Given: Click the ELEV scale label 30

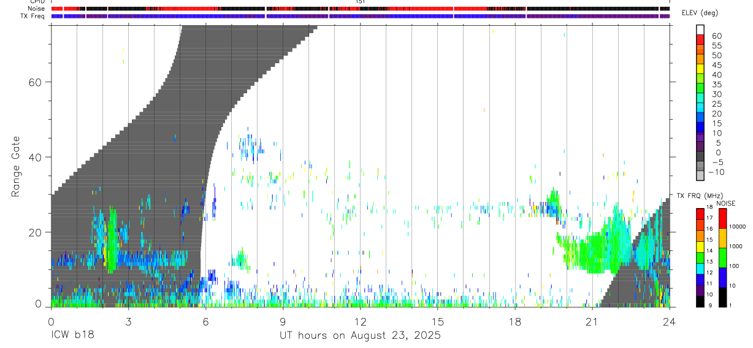Looking at the screenshot, I should (x=716, y=94).
